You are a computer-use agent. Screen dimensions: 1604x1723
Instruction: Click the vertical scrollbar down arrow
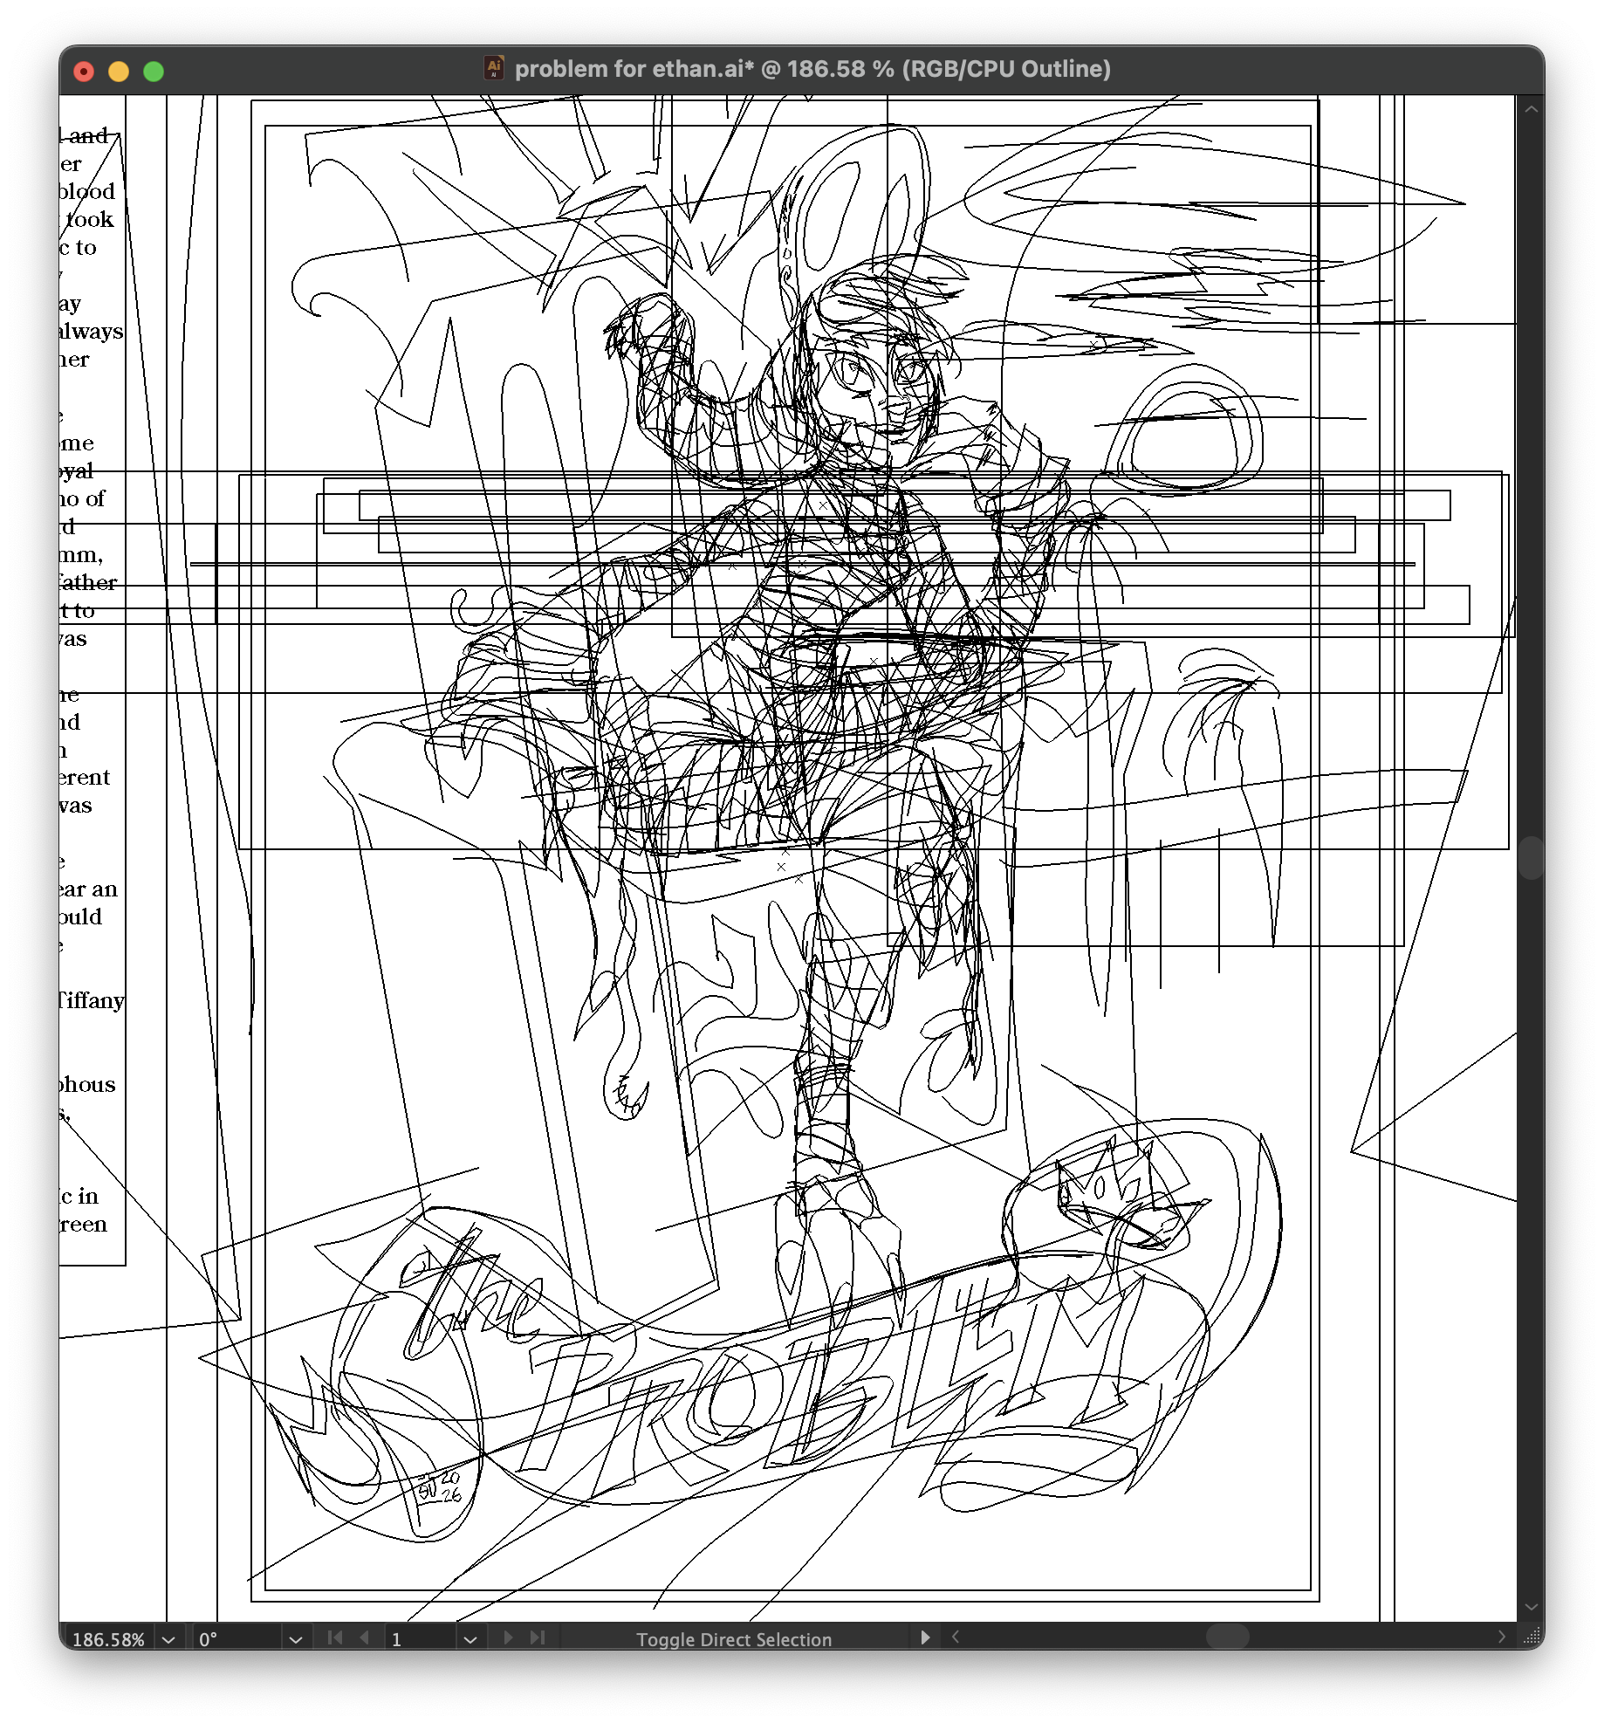tap(1531, 1607)
